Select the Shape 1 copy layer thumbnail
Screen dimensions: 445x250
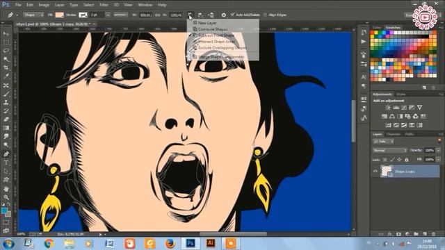pyautogui.click(x=387, y=172)
